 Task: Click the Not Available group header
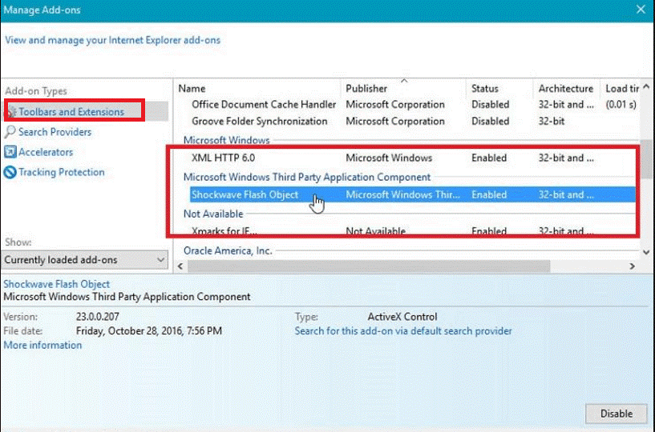pos(213,214)
